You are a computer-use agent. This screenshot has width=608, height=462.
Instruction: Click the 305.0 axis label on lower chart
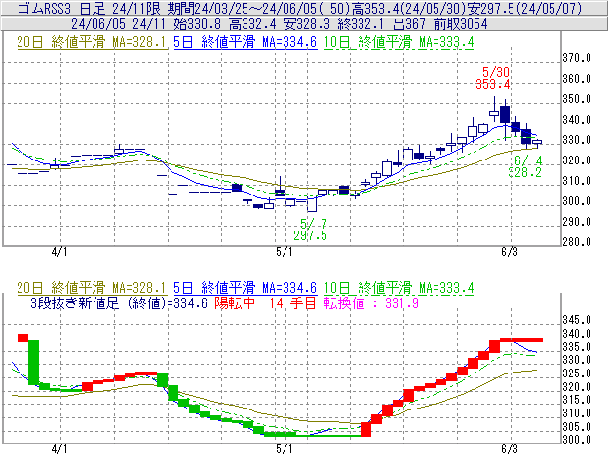pos(577,427)
